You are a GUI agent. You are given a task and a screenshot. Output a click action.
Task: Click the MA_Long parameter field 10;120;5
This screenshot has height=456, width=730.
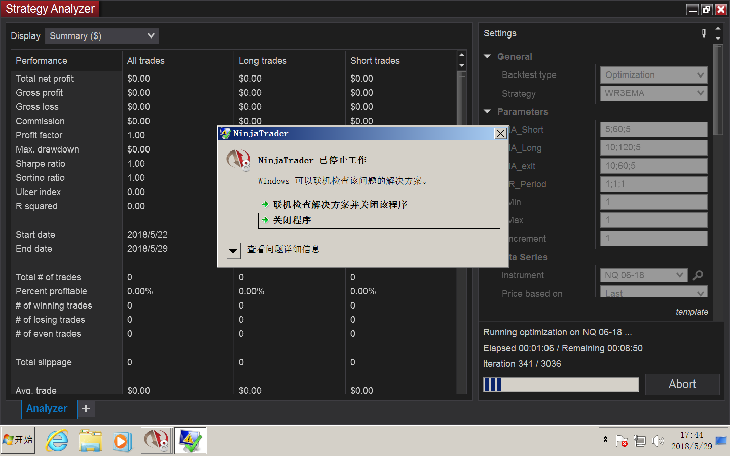point(653,147)
